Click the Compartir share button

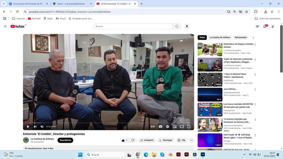pyautogui.click(x=147, y=140)
